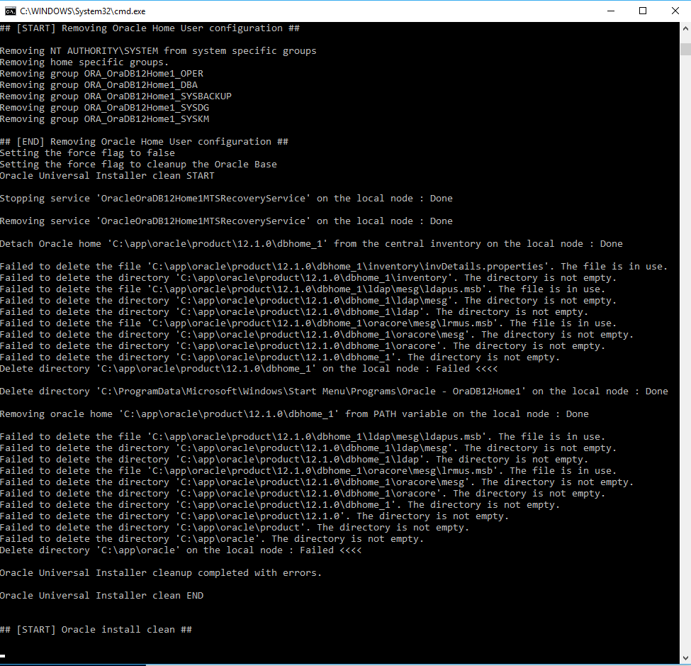
Task: Click 'Delete directory ...dbhome_1' Failed <<<< line
Action: [249, 369]
